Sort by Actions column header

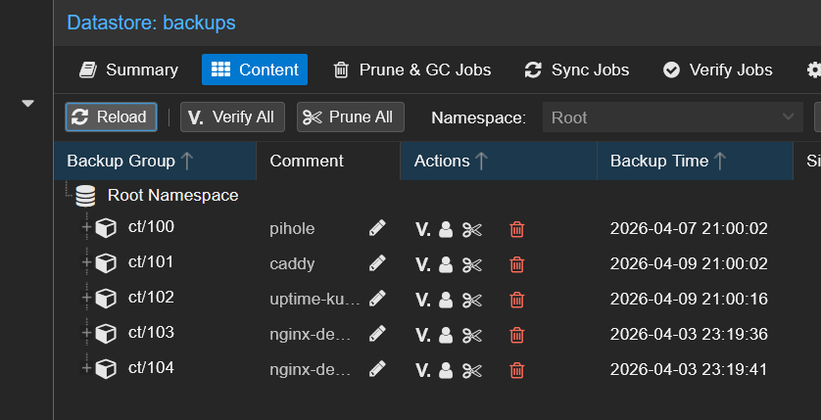coord(499,161)
